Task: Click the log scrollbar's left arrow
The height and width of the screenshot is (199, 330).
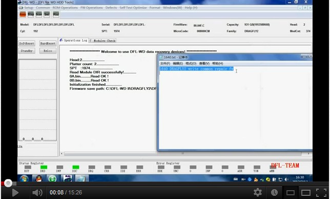Action: tap(61, 153)
